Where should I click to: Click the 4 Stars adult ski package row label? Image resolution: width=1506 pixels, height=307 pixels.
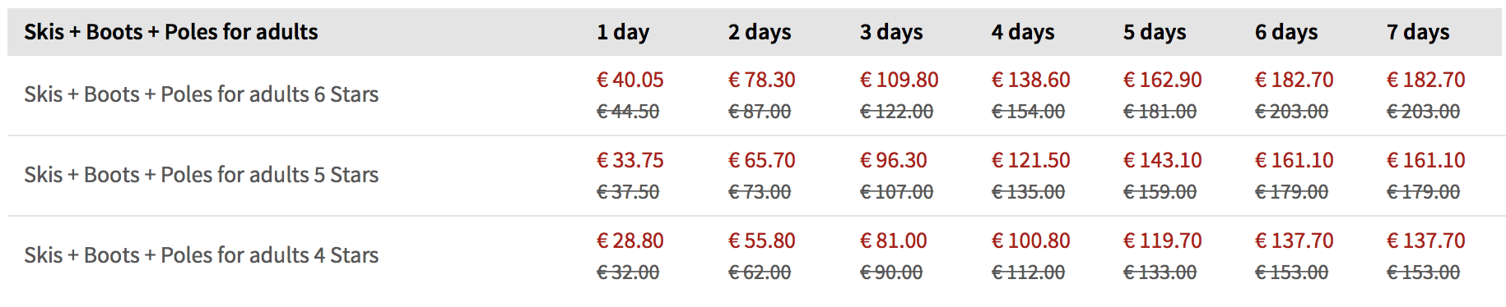pos(201,255)
